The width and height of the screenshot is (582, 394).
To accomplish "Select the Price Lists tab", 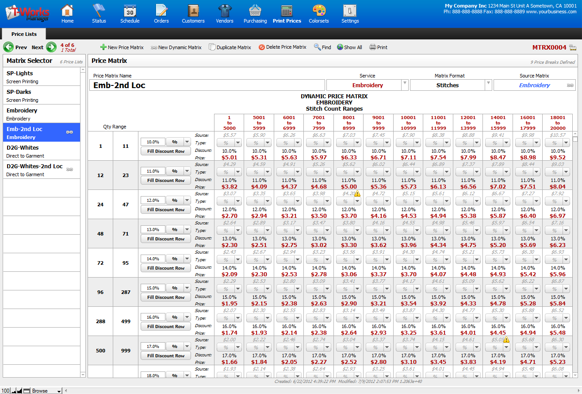I will [x=24, y=34].
